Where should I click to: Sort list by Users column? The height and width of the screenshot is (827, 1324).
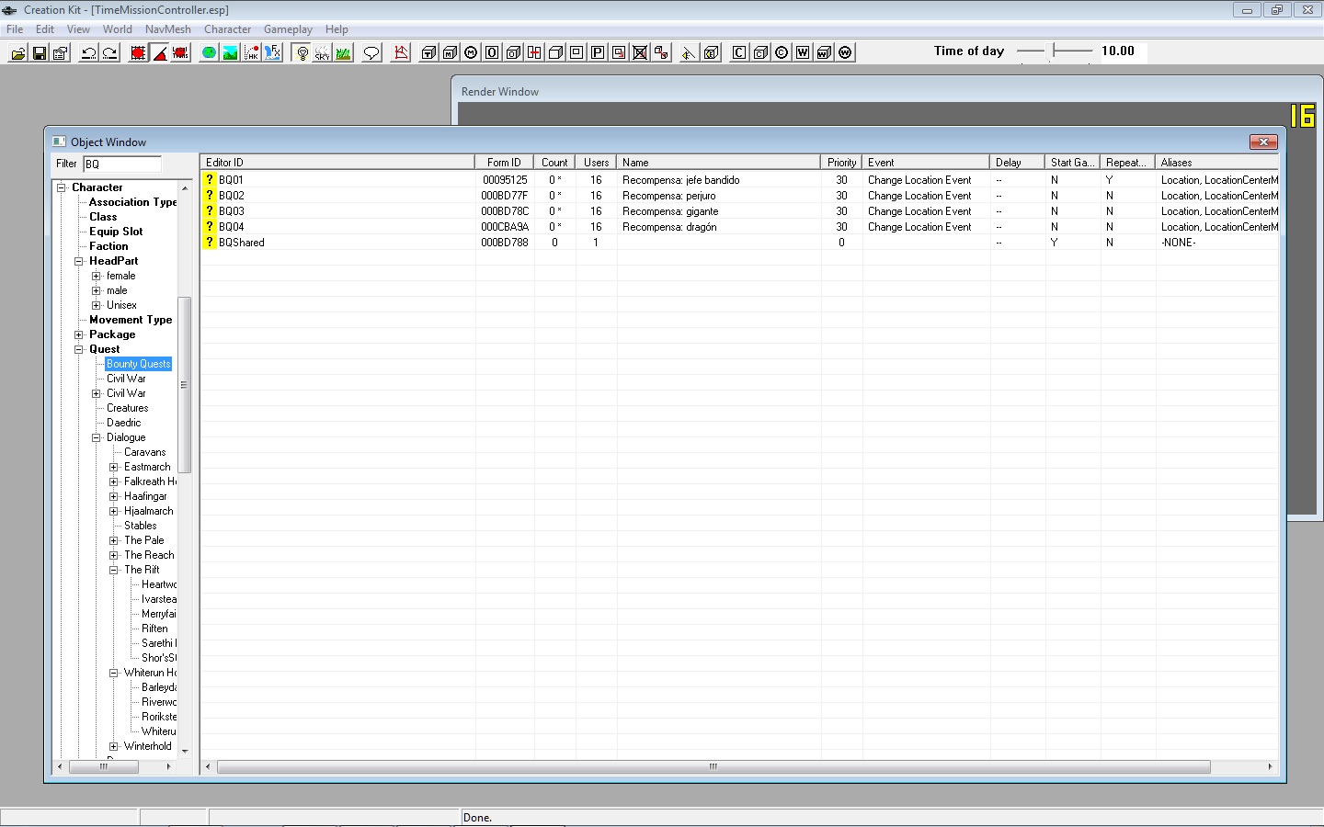pos(596,163)
